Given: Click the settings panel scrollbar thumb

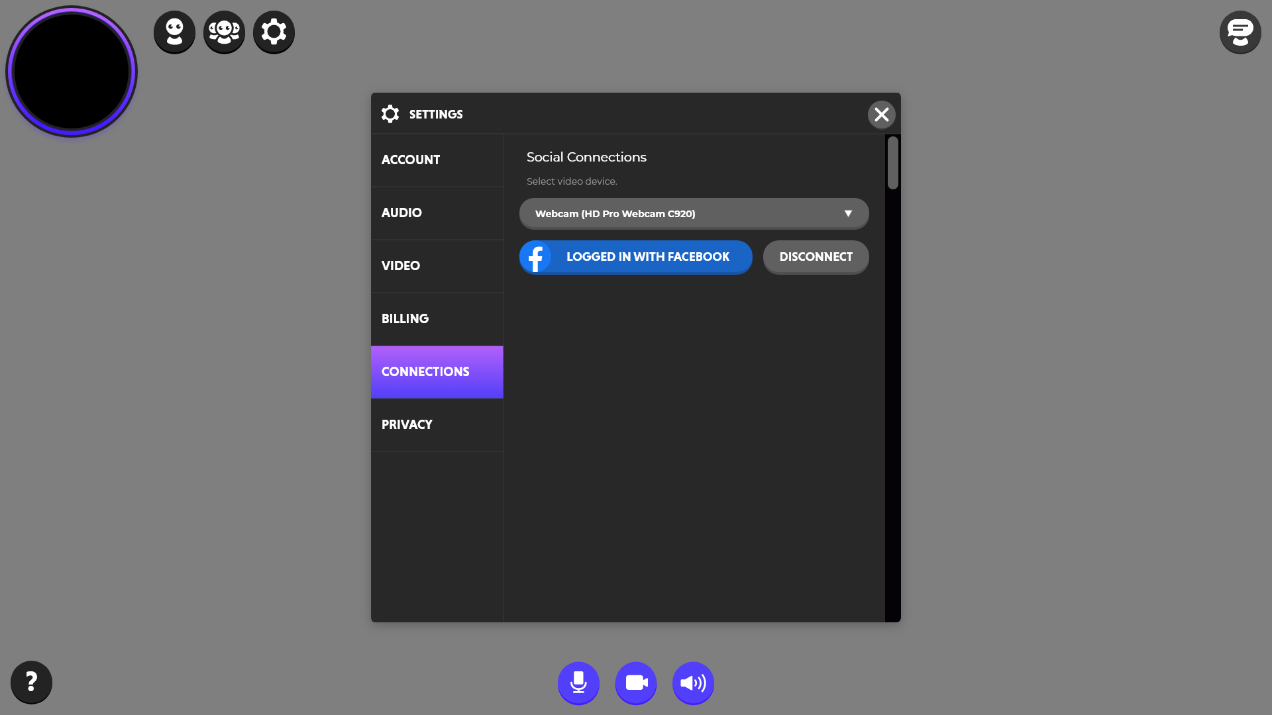Looking at the screenshot, I should 893,163.
